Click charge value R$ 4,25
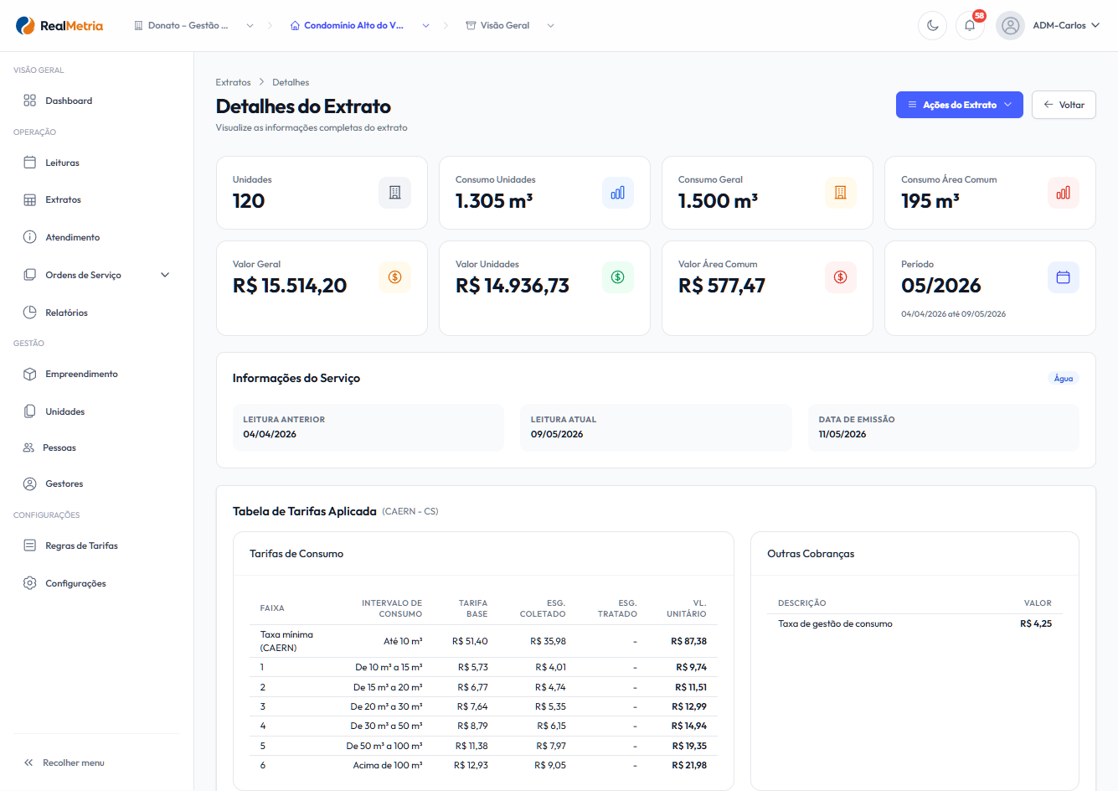The height and width of the screenshot is (791, 1118). 1036,623
